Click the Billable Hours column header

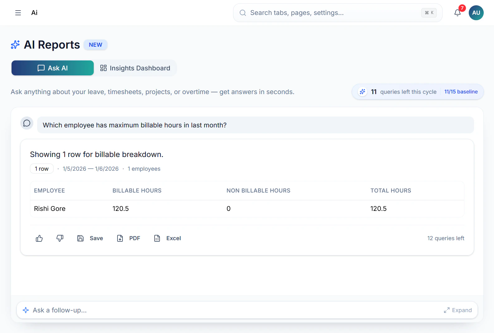pyautogui.click(x=137, y=191)
